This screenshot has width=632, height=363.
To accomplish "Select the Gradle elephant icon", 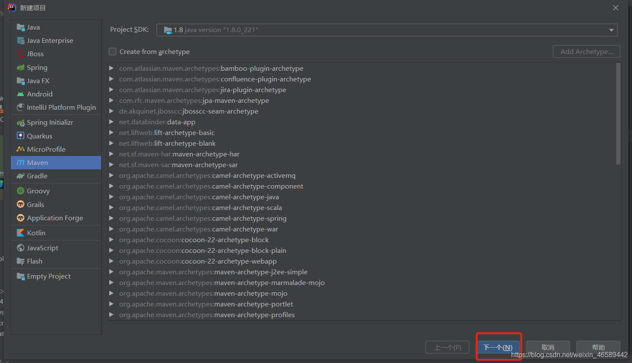I will 21,176.
